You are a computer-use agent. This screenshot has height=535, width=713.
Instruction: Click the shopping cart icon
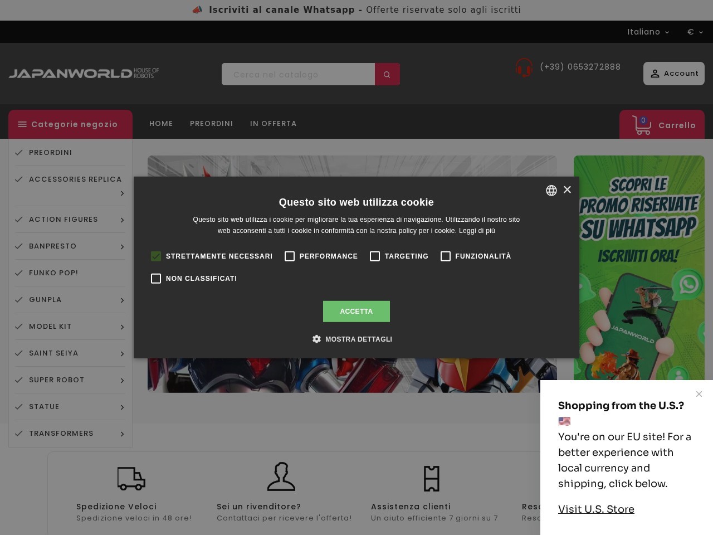[641, 125]
